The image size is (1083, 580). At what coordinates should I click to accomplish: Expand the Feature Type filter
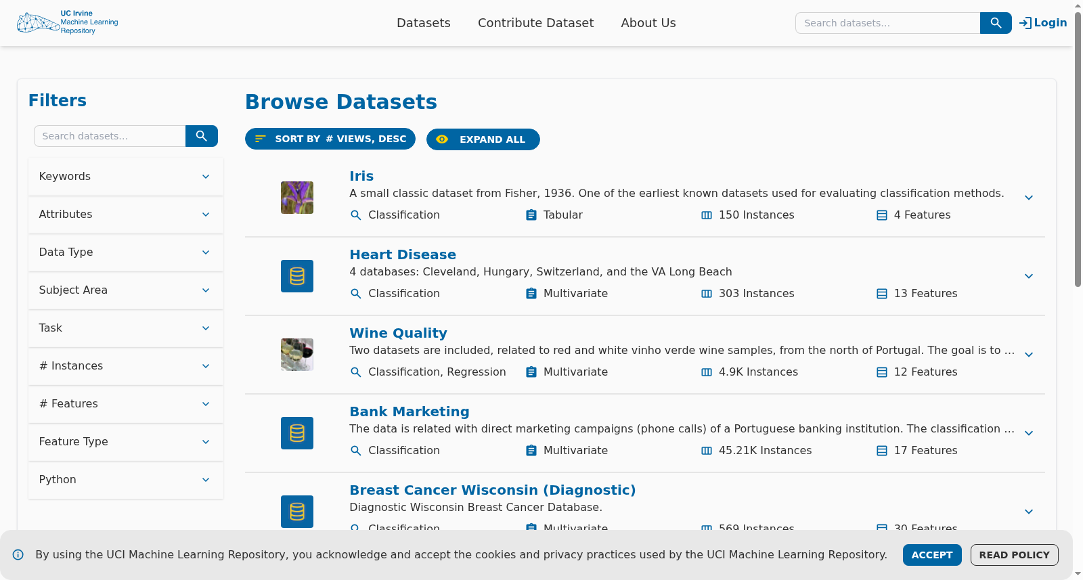click(126, 442)
